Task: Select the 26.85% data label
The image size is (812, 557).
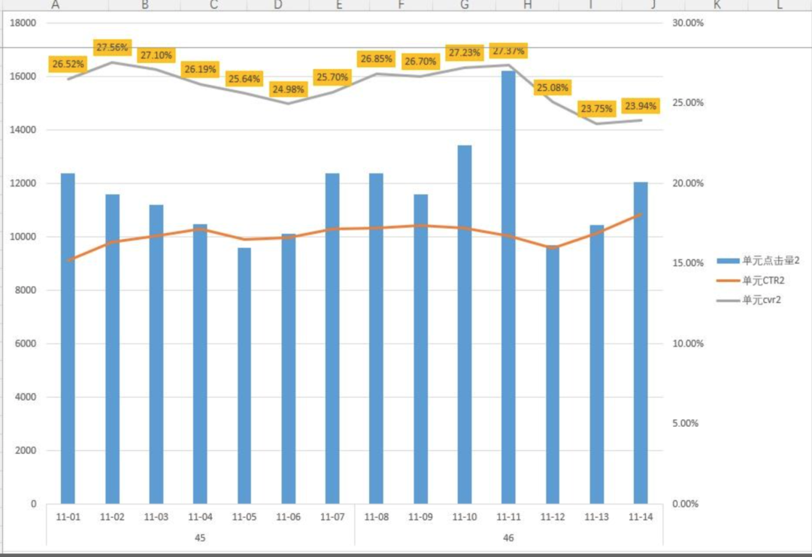Action: (x=377, y=59)
